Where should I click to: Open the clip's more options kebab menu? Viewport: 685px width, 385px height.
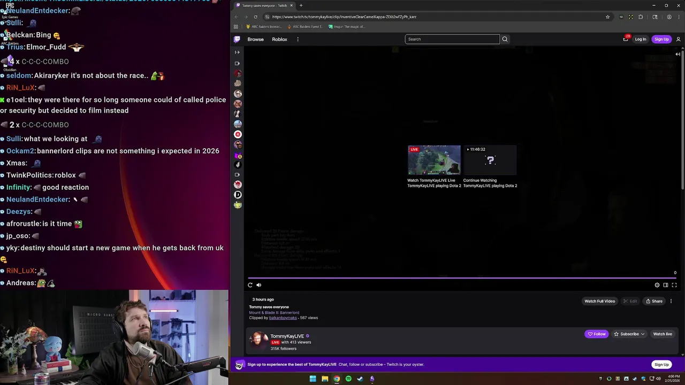671,301
